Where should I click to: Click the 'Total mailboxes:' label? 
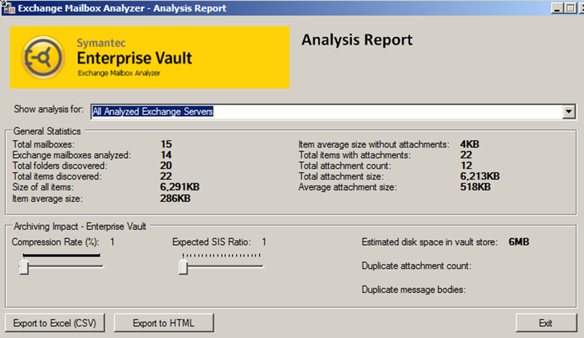tap(44, 144)
